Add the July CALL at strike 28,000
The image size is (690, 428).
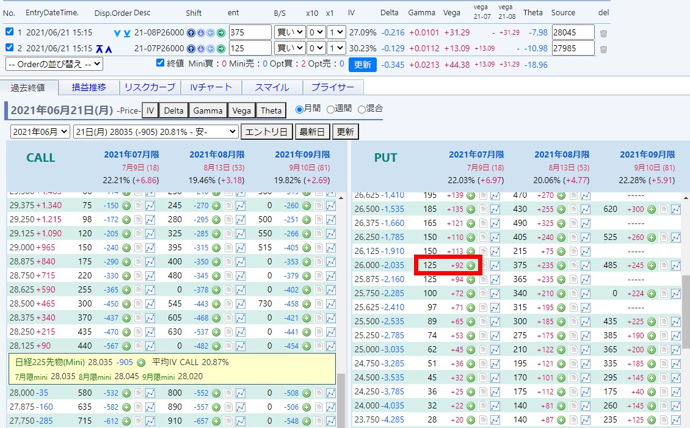click(x=126, y=393)
